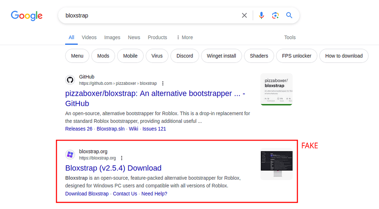Apply the Discord suggestion chip
This screenshot has width=379, height=209.
tap(185, 56)
